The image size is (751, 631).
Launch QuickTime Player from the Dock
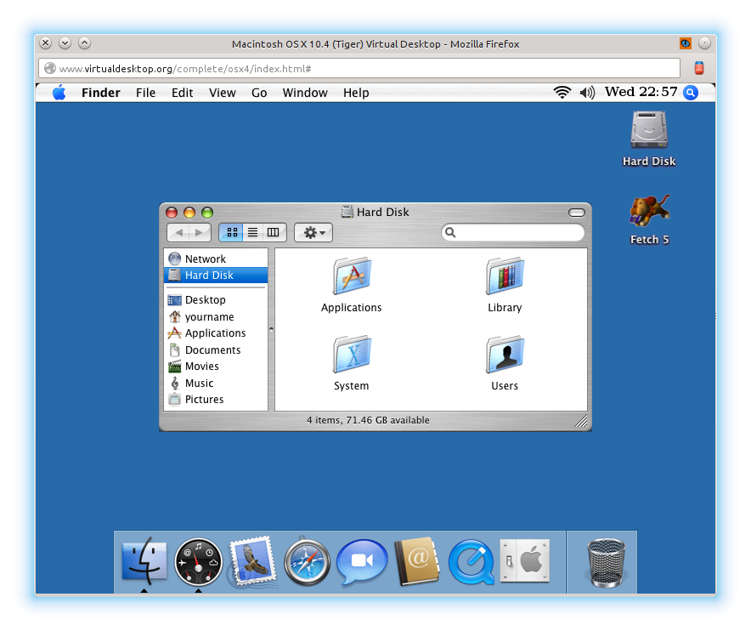471,562
